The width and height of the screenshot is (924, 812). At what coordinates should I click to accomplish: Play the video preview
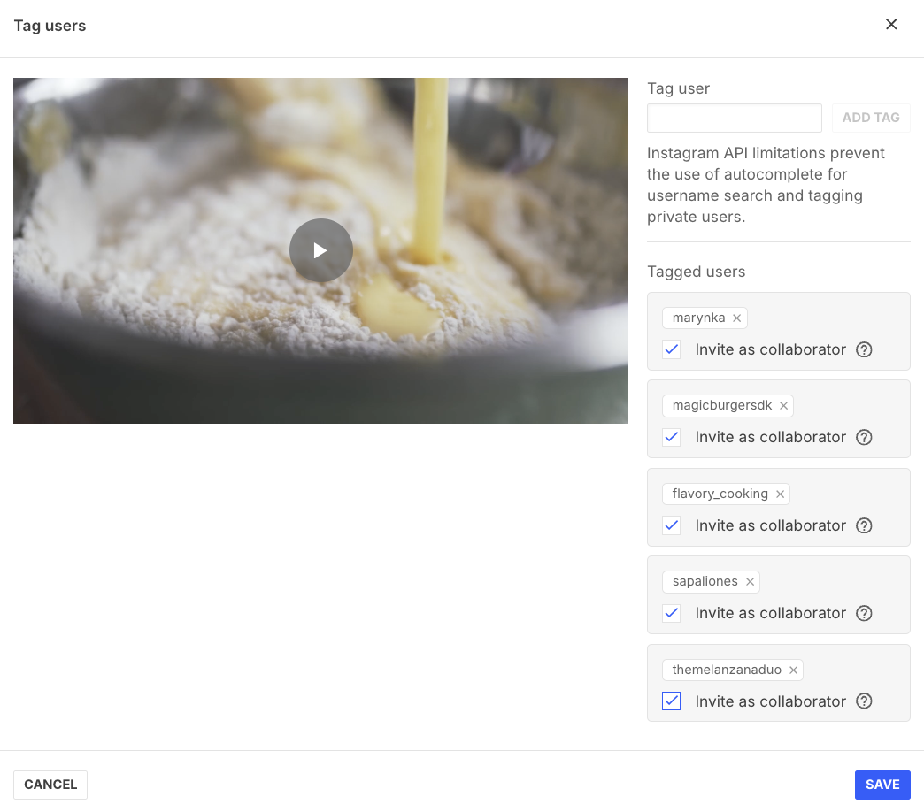pyautogui.click(x=320, y=250)
